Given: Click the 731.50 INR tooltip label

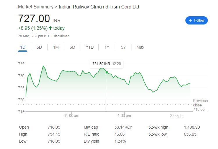Looking at the screenshot, I should click(x=101, y=64).
